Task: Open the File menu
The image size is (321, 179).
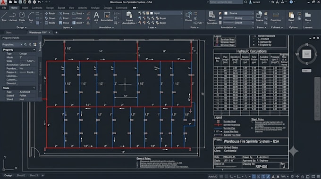Action: pos(4,8)
